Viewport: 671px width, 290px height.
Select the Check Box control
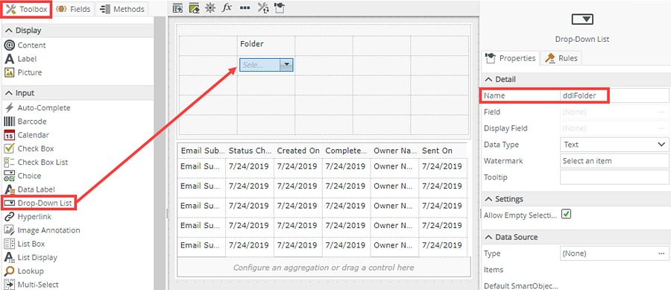tap(29, 148)
